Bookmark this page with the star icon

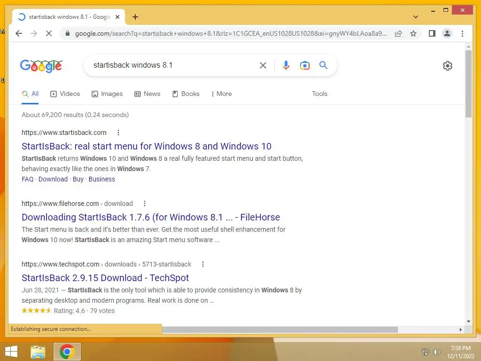click(413, 33)
